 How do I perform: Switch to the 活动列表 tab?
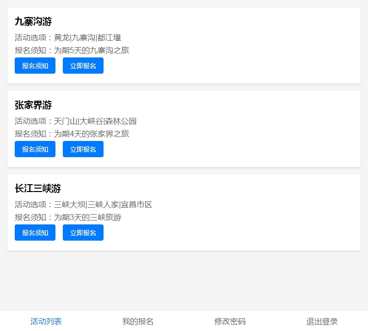coord(46,321)
